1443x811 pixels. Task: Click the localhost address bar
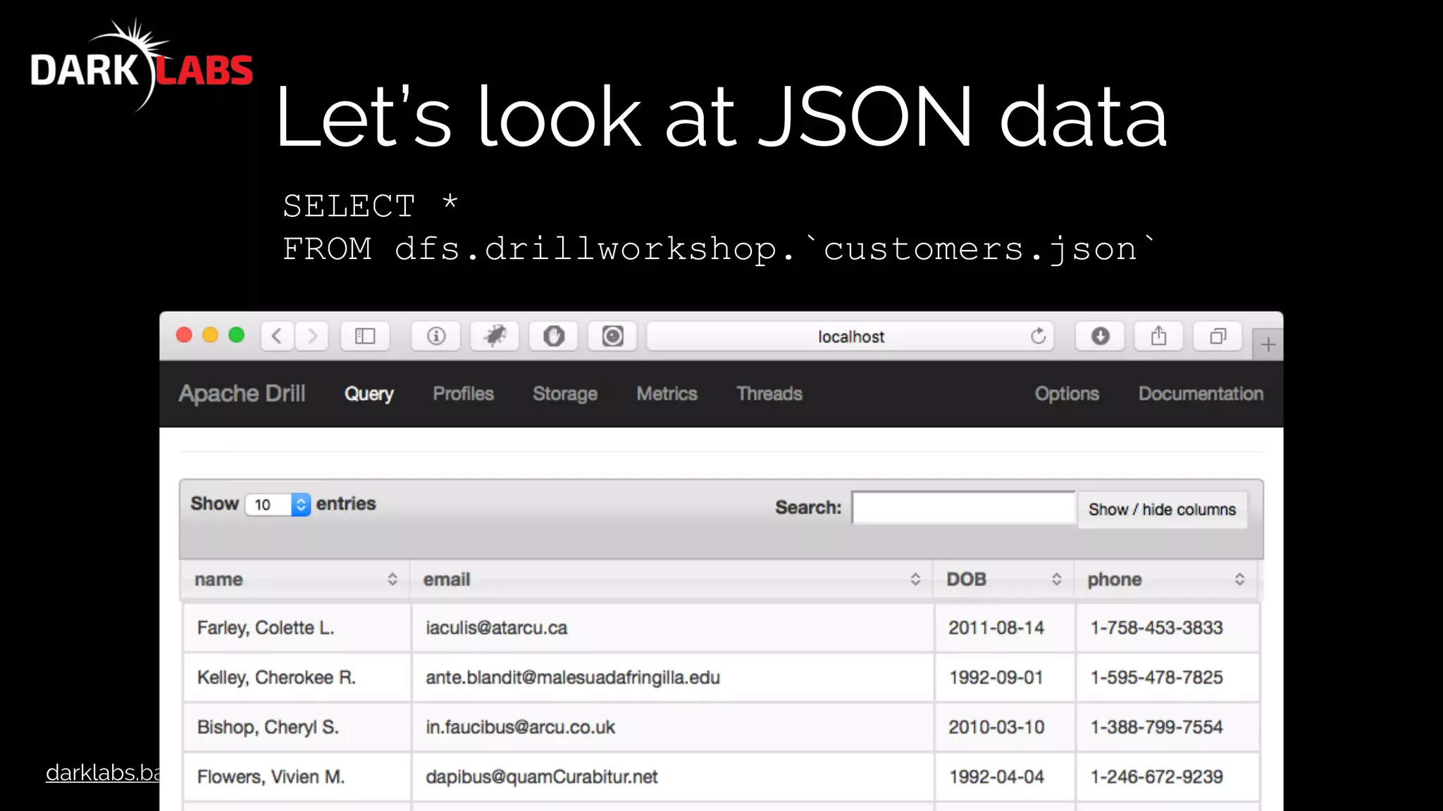pyautogui.click(x=850, y=337)
